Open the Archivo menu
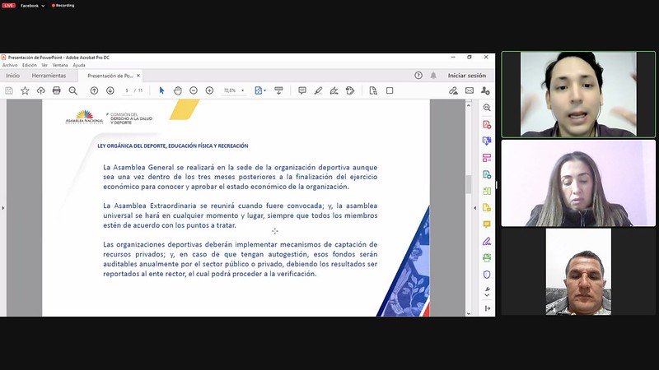The image size is (659, 370). click(10, 65)
